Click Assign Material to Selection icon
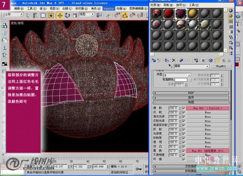Screen dimensions: 243x176 click(x=167, y=60)
